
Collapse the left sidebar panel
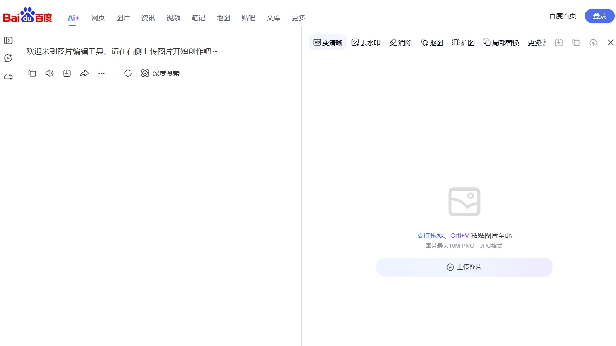pyautogui.click(x=8, y=40)
